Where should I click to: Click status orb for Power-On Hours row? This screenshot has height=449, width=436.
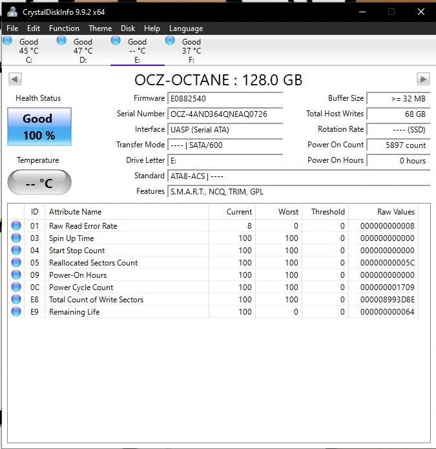pos(16,275)
